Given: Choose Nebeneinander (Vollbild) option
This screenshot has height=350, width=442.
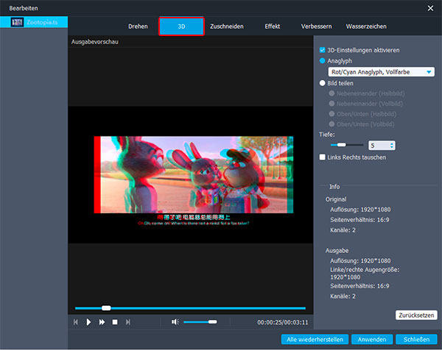Looking at the screenshot, I should (331, 104).
